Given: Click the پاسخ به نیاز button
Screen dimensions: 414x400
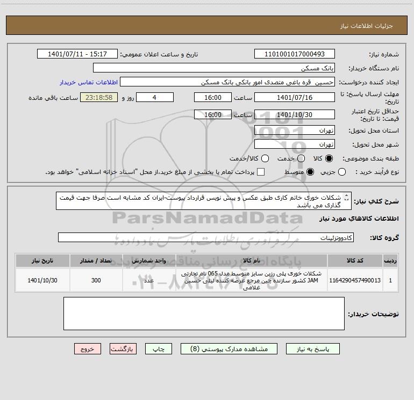Looking at the screenshot, I should [312, 349].
